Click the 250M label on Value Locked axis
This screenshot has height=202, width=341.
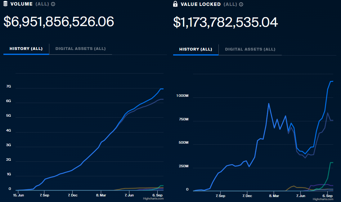183,166
